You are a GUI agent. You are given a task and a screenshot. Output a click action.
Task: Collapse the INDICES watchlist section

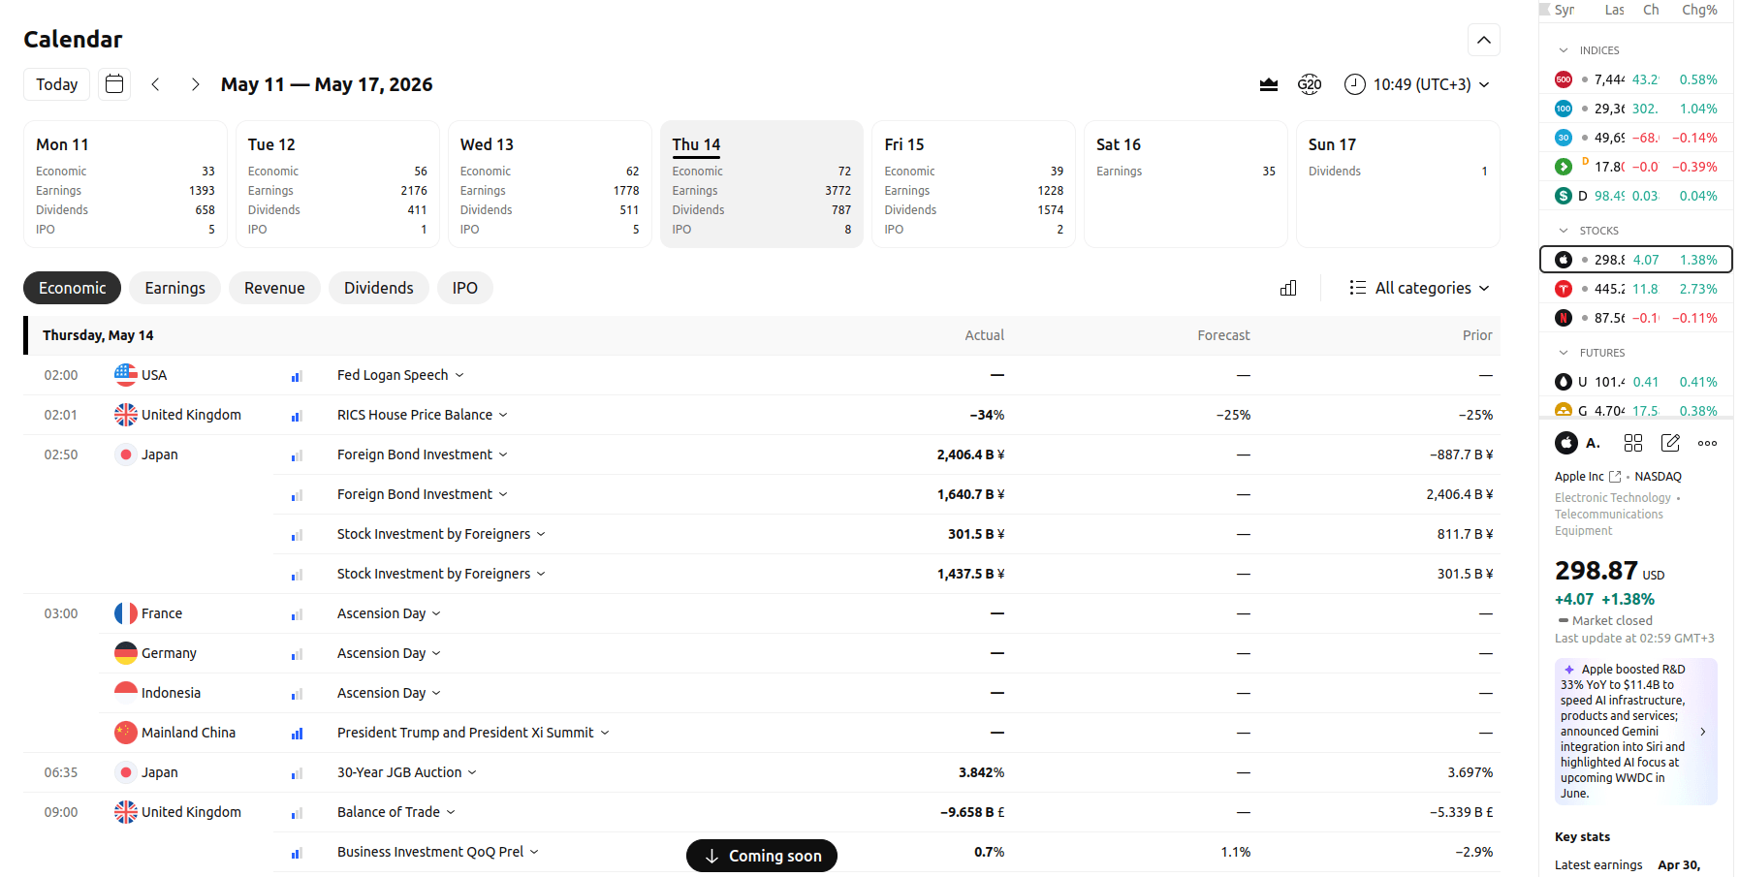[1564, 50]
